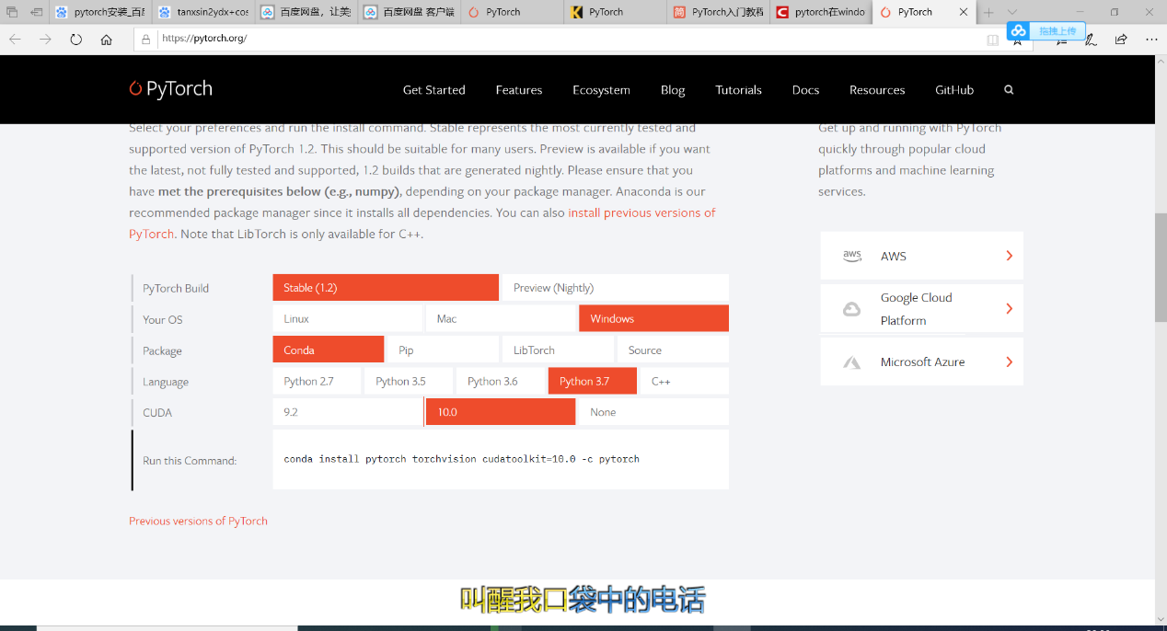Select CUDA 9.2 option

[347, 412]
